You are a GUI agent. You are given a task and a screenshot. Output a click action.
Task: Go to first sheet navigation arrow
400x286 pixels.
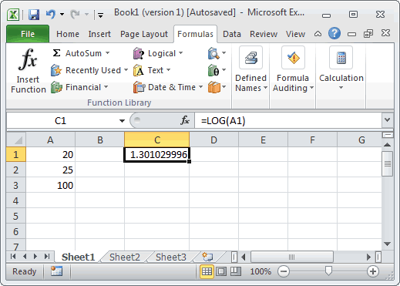(13, 256)
